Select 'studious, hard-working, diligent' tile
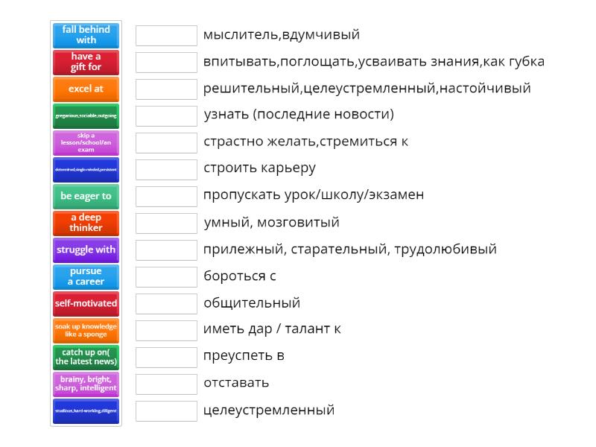The width and height of the screenshot is (596, 447). pyautogui.click(x=86, y=411)
